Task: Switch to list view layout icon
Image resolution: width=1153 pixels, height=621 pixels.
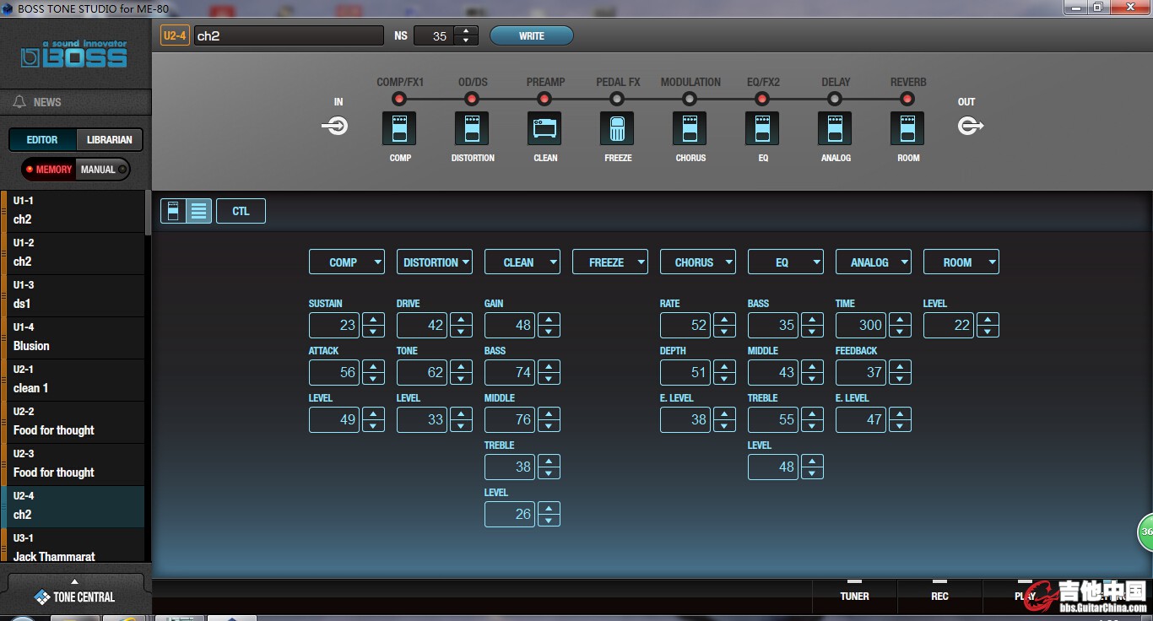Action: coord(199,211)
